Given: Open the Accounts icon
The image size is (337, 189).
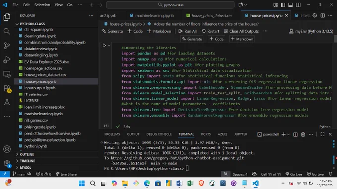Looking at the screenshot, I should click(7, 149).
